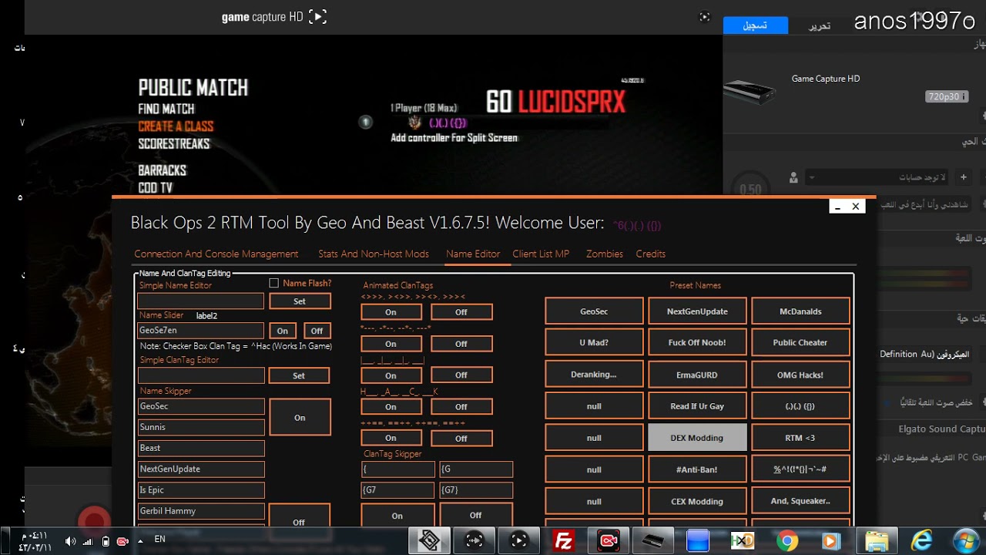
Task: Turn On the *--- animated clantag
Action: [x=391, y=344]
